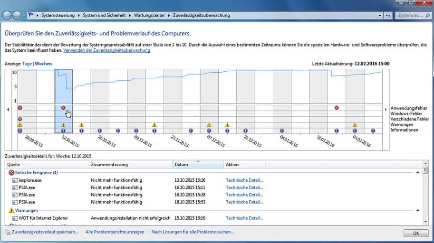
Task: Click the refresh icon beside the address bar
Action: coord(389,15)
